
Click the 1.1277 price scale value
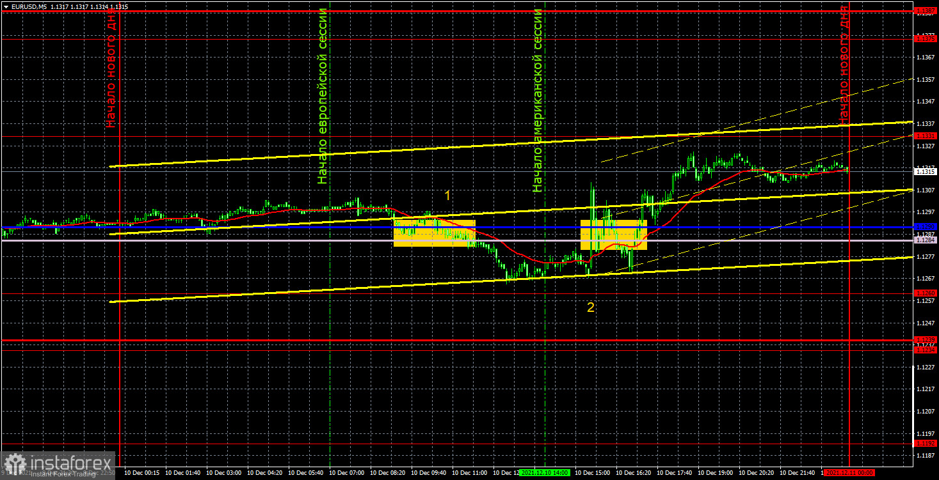tap(926, 257)
